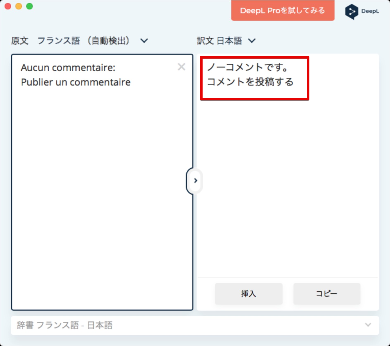Click the translated line コメントを投稿する
The image size is (390, 346).
pyautogui.click(x=250, y=82)
